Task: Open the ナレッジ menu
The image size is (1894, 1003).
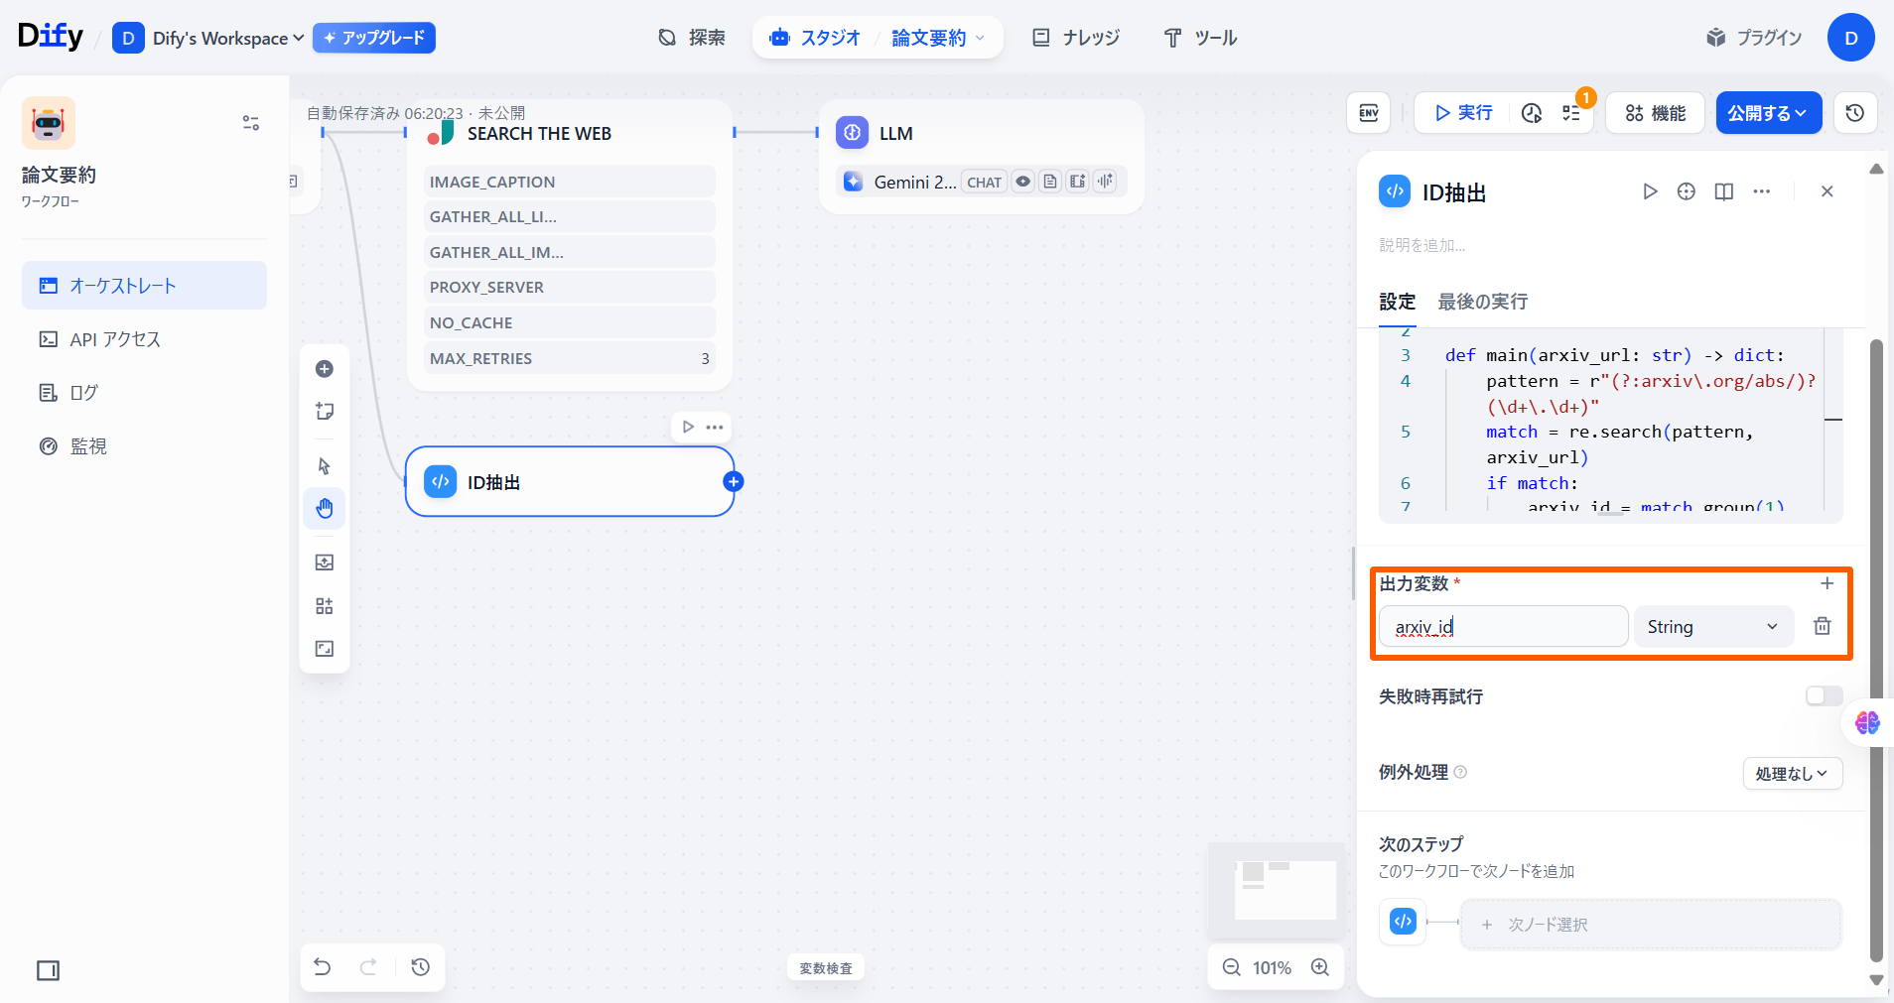Action: coord(1076,38)
